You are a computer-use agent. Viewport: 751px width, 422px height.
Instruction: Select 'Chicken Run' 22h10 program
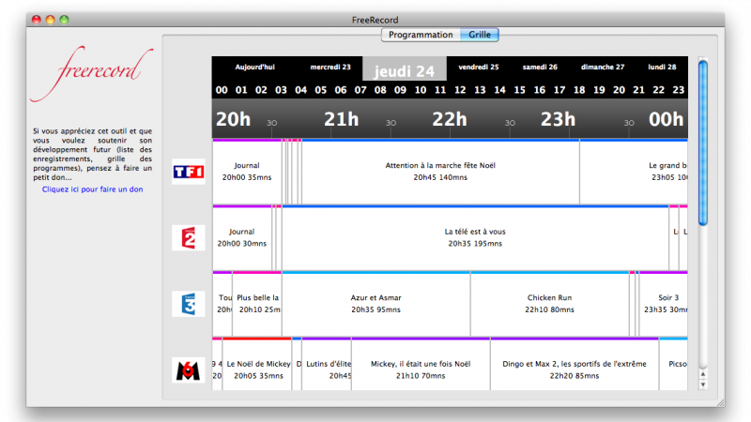coord(550,304)
